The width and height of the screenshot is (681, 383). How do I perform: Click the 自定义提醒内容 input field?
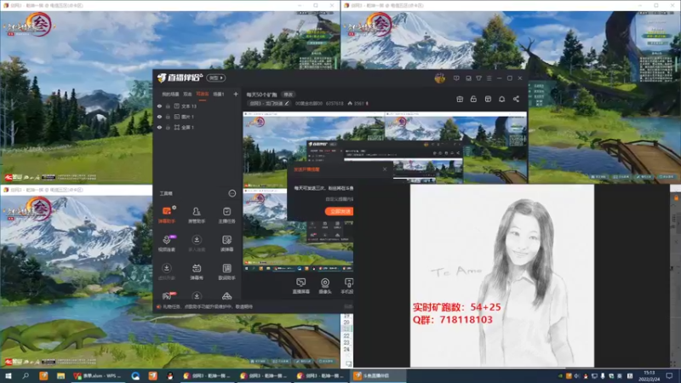tap(339, 199)
